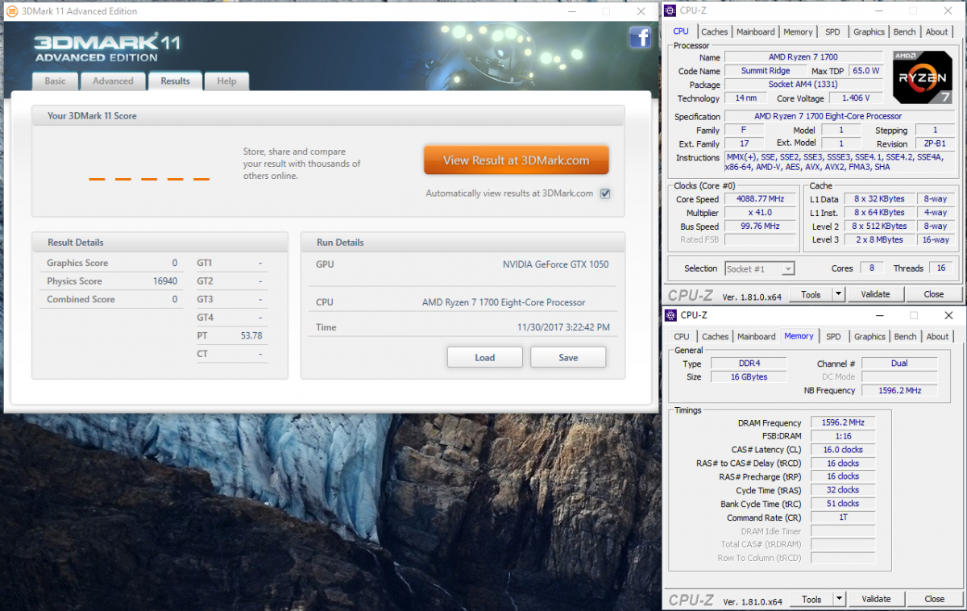
Task: Open the Help tab in 3DMark 11
Action: 226,81
